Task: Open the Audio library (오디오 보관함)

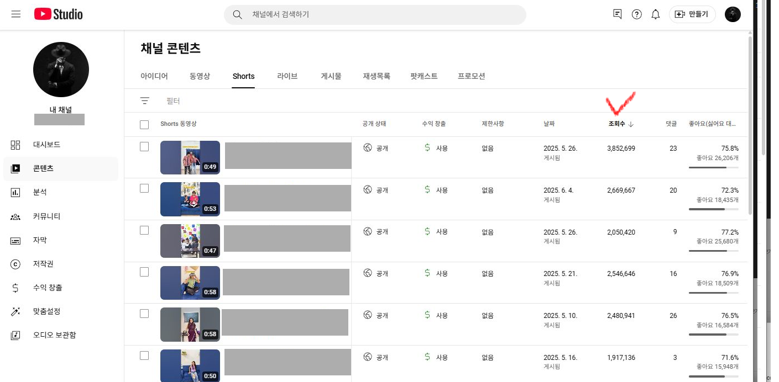Action: pyautogui.click(x=54, y=335)
